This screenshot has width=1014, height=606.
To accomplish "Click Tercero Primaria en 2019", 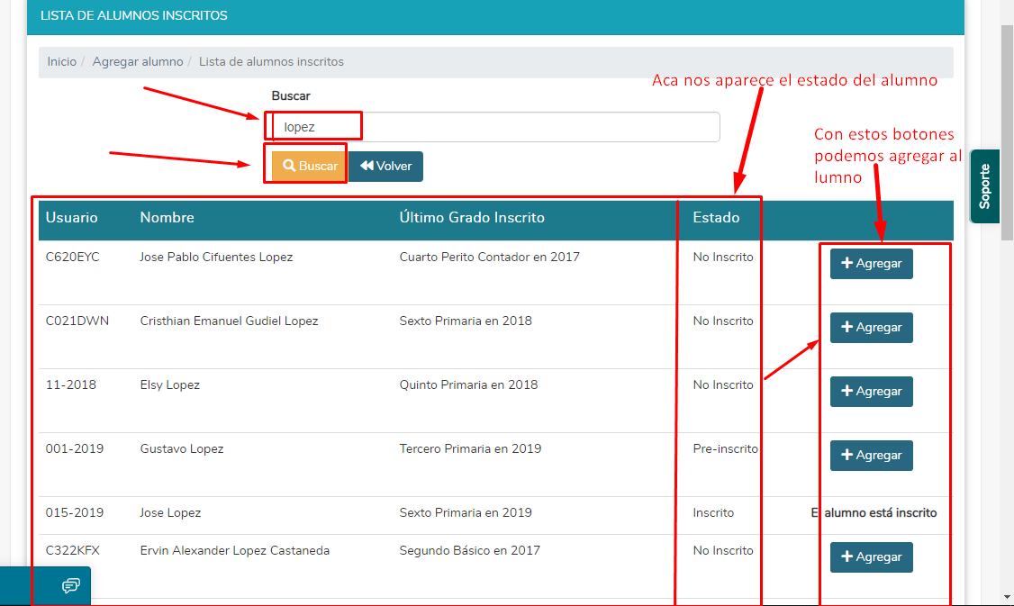I will (x=470, y=448).
